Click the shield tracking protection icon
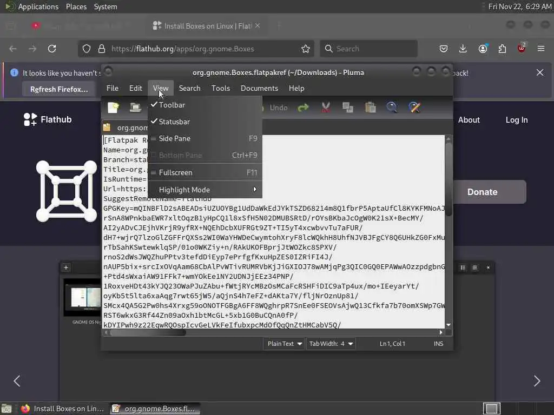The height and width of the screenshot is (415, 554). (x=87, y=49)
